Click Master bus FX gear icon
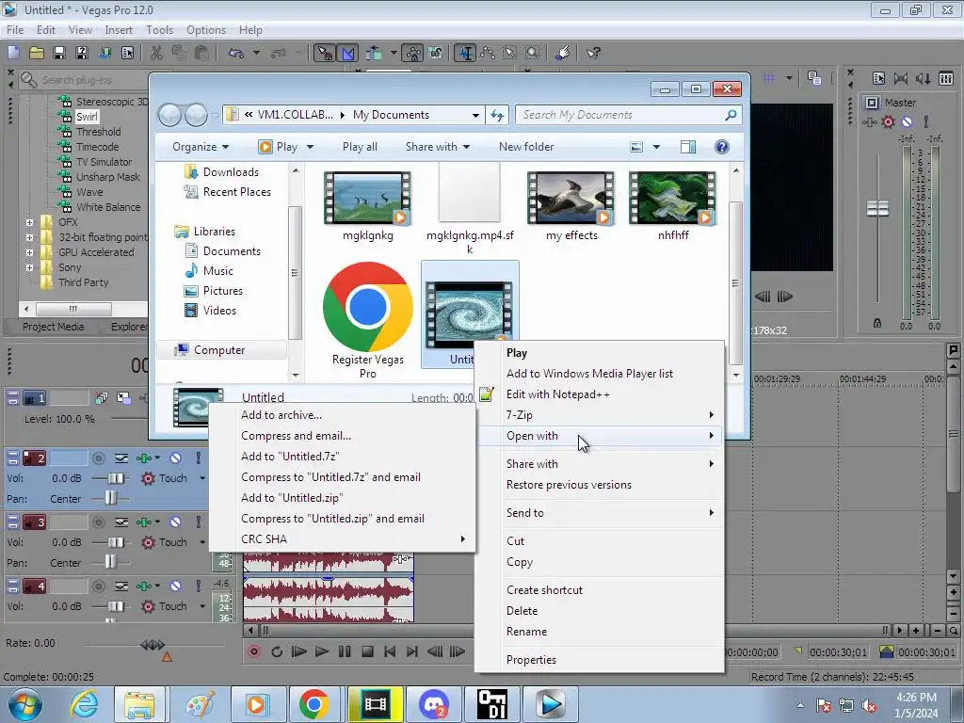The width and height of the screenshot is (964, 723). tap(888, 121)
